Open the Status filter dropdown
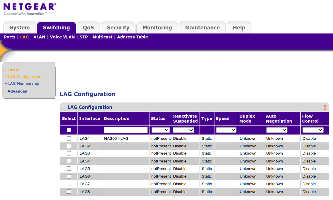 coord(160,130)
